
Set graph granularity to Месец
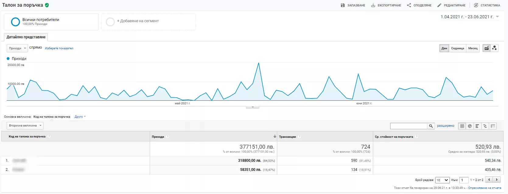point(473,48)
